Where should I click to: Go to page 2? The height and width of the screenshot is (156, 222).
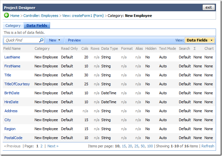(x=41, y=146)
